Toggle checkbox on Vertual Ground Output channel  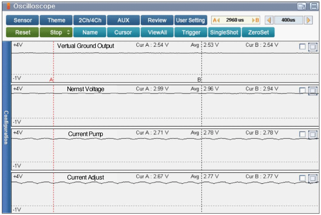click(x=302, y=47)
